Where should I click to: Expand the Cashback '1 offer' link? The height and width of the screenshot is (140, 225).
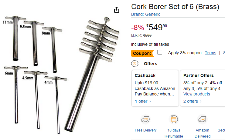pyautogui.click(x=143, y=101)
